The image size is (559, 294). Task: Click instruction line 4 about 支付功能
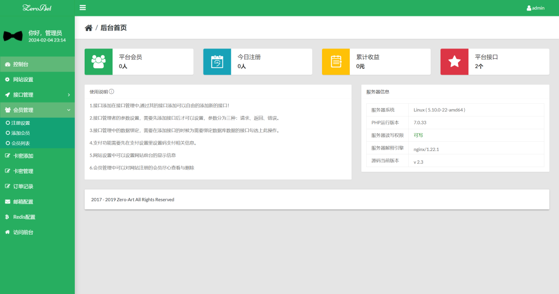click(x=144, y=143)
